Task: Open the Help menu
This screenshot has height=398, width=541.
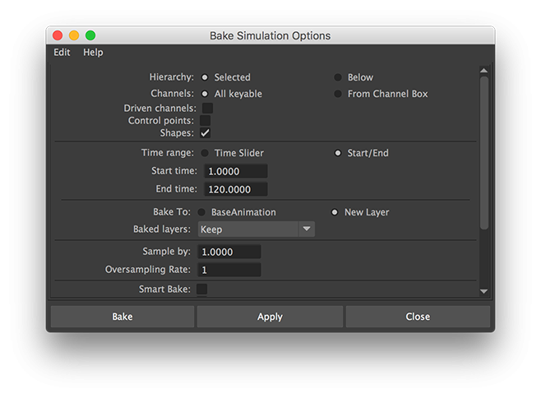Action: (x=93, y=53)
